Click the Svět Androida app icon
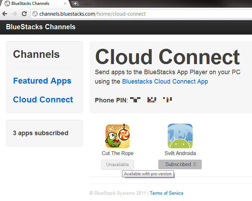The height and width of the screenshot is (201, 252). click(180, 136)
